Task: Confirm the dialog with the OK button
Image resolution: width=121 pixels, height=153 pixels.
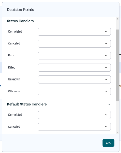Action: point(108,143)
